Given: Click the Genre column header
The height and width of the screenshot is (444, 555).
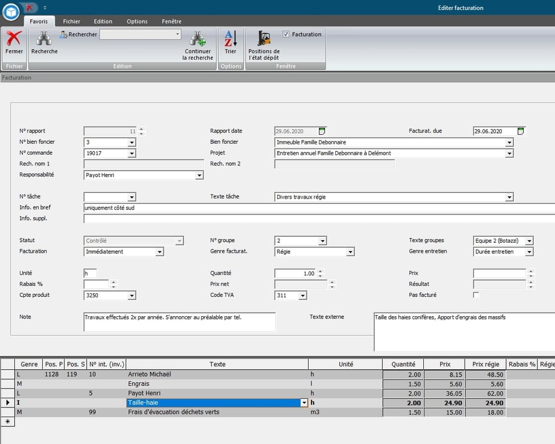Looking at the screenshot, I should click(x=29, y=364).
